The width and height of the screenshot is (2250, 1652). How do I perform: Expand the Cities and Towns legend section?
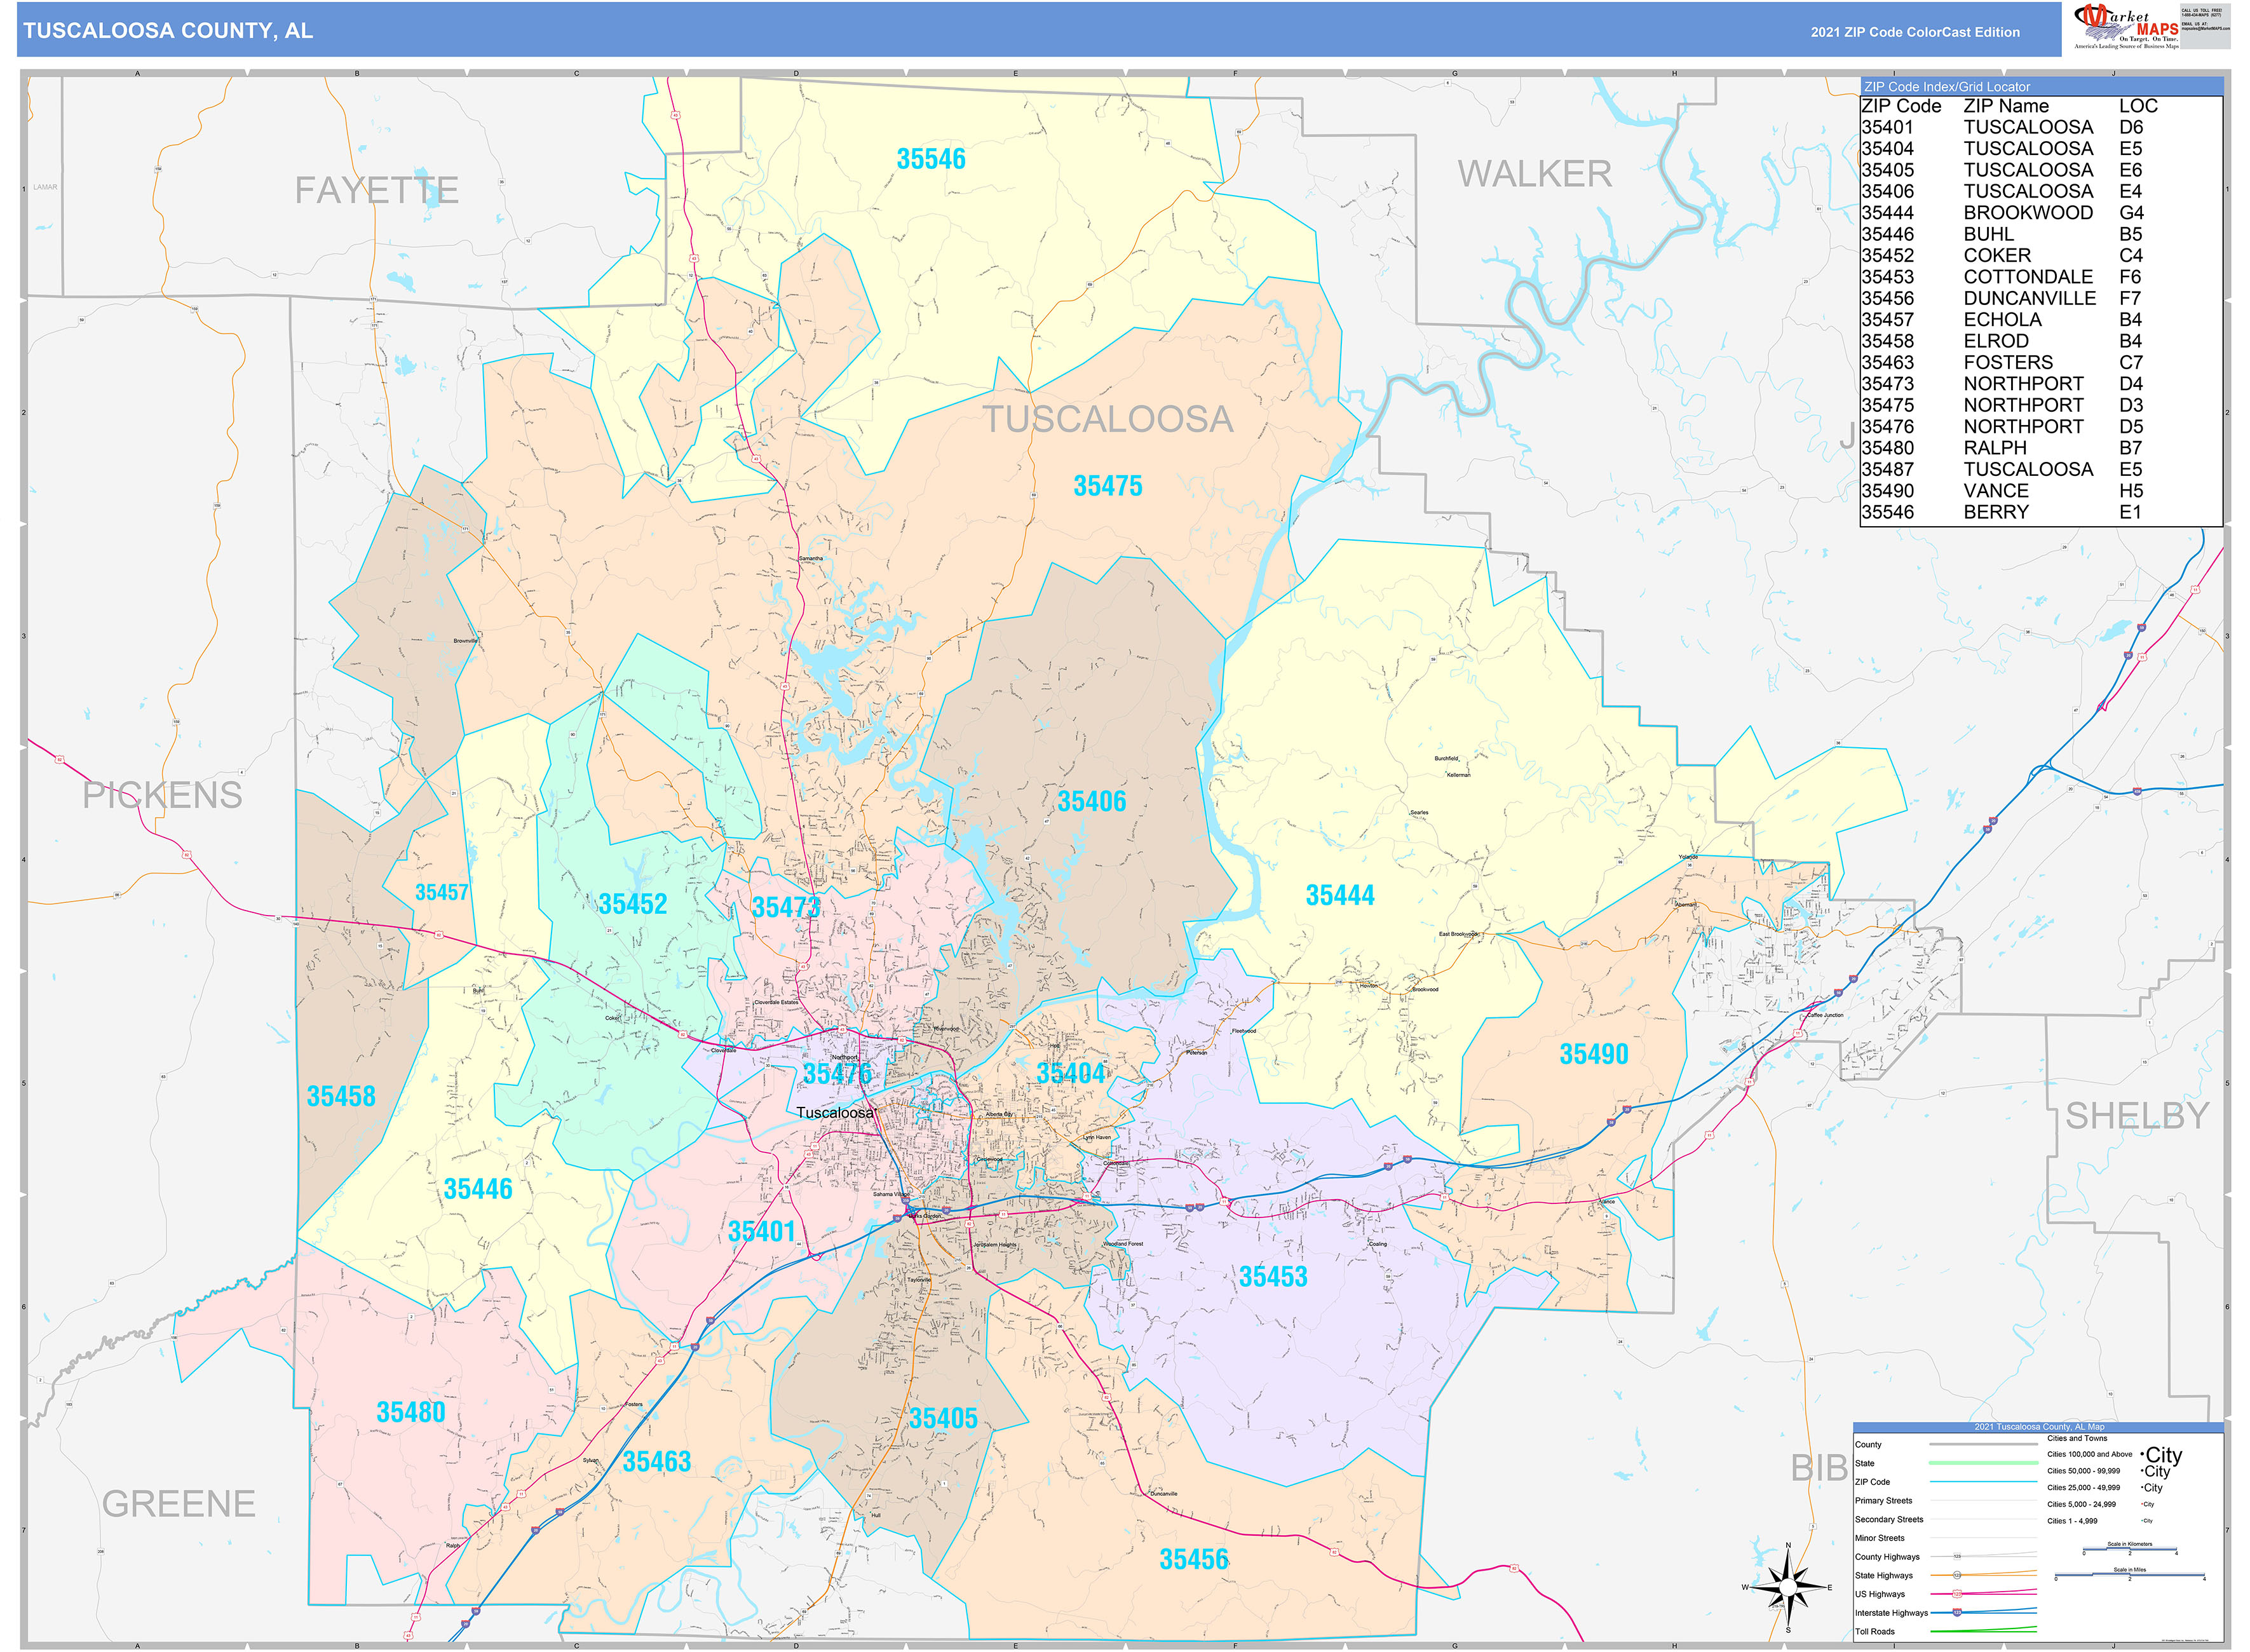[2077, 1439]
